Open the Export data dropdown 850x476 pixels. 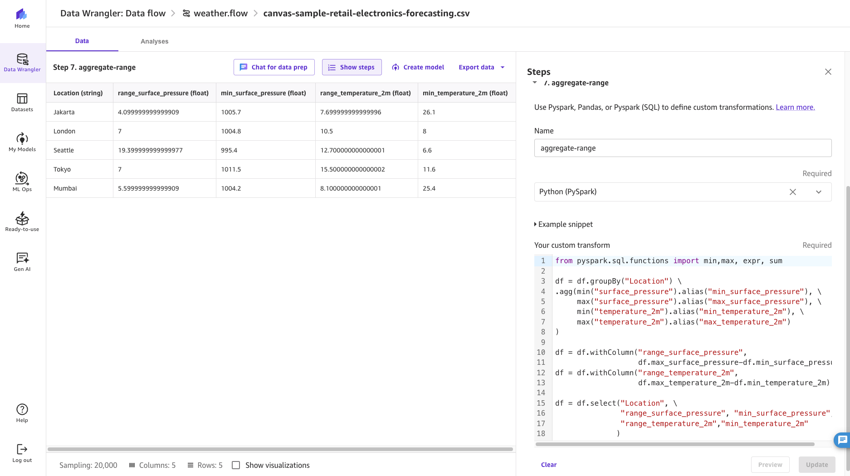click(x=481, y=67)
